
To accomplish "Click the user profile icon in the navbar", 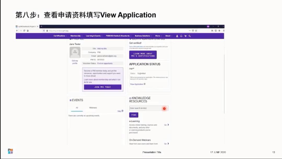I will (x=177, y=36).
